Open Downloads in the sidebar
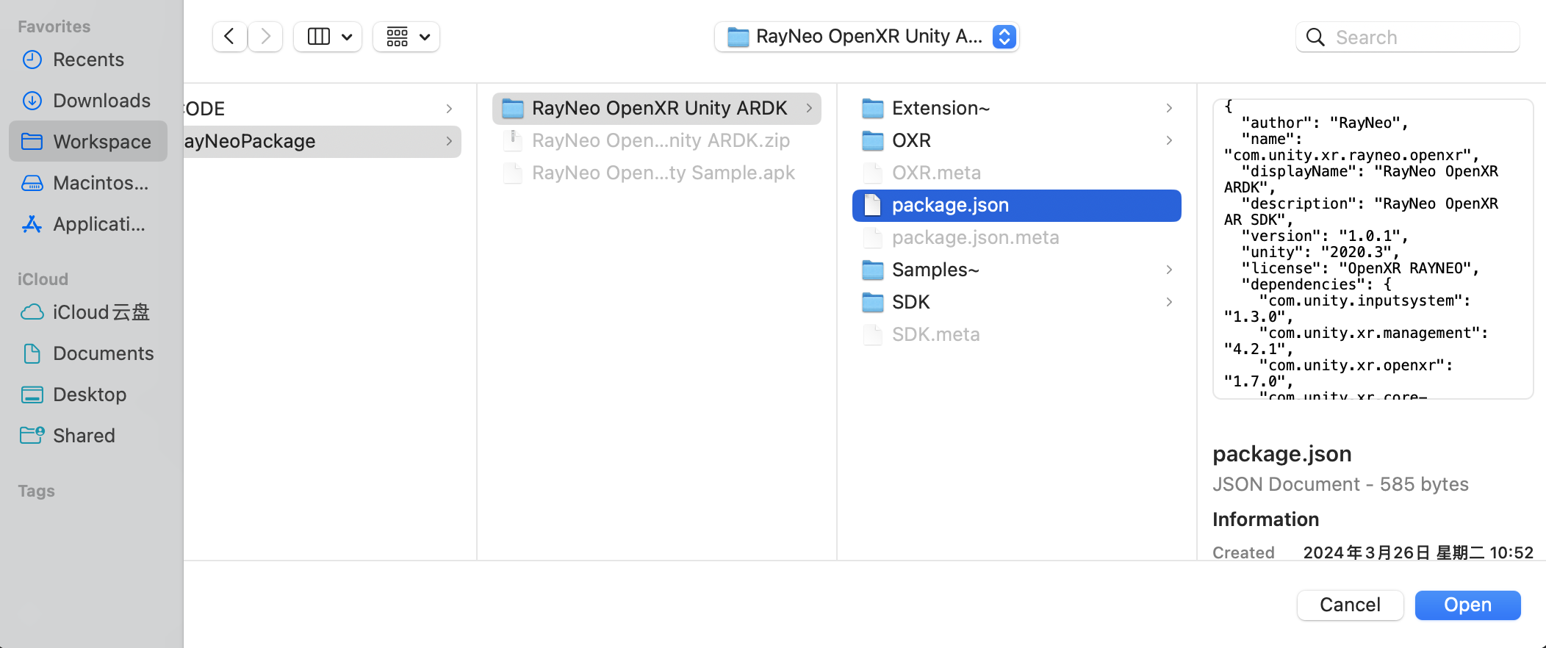 tap(88, 101)
